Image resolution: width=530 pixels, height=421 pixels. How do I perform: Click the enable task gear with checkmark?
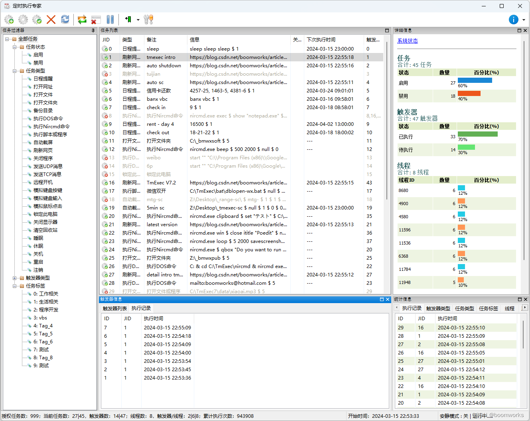click(x=37, y=20)
